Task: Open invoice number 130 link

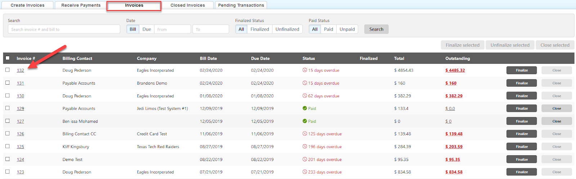Action: click(x=21, y=96)
